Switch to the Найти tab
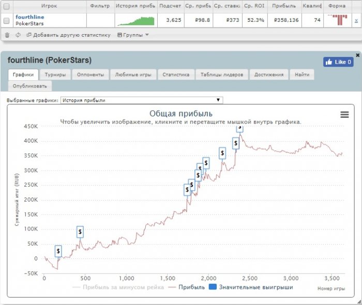The height and width of the screenshot is (305, 362). click(302, 74)
